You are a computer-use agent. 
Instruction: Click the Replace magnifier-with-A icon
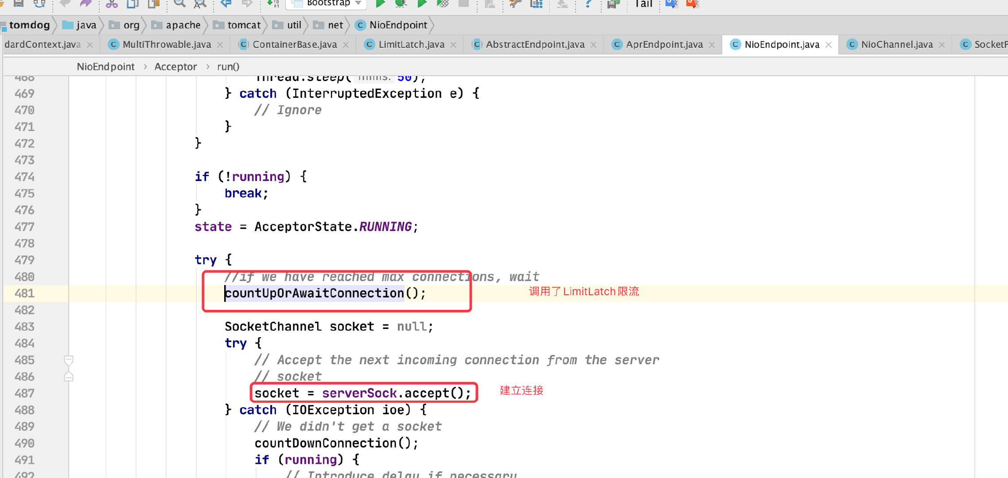coord(200,3)
